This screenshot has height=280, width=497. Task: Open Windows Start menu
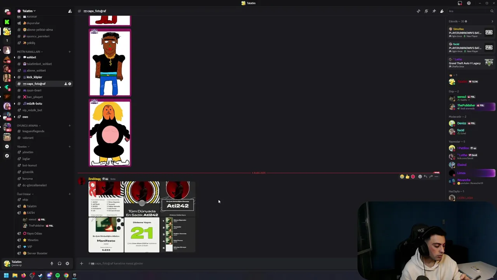[x=6, y=276]
